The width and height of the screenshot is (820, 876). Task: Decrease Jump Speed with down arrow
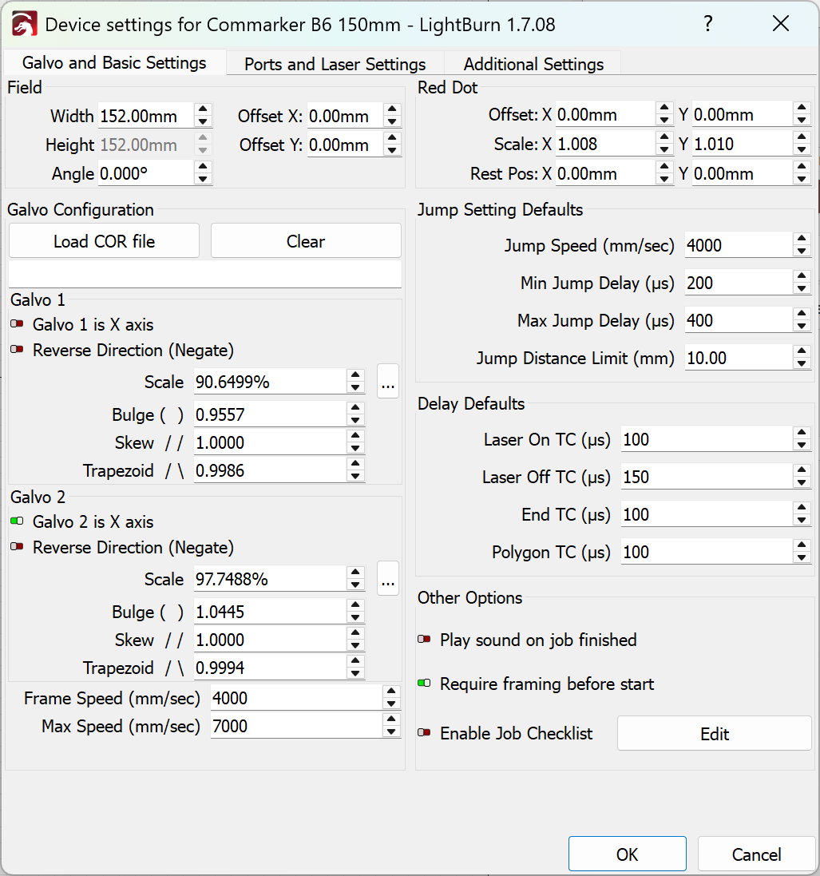click(802, 252)
